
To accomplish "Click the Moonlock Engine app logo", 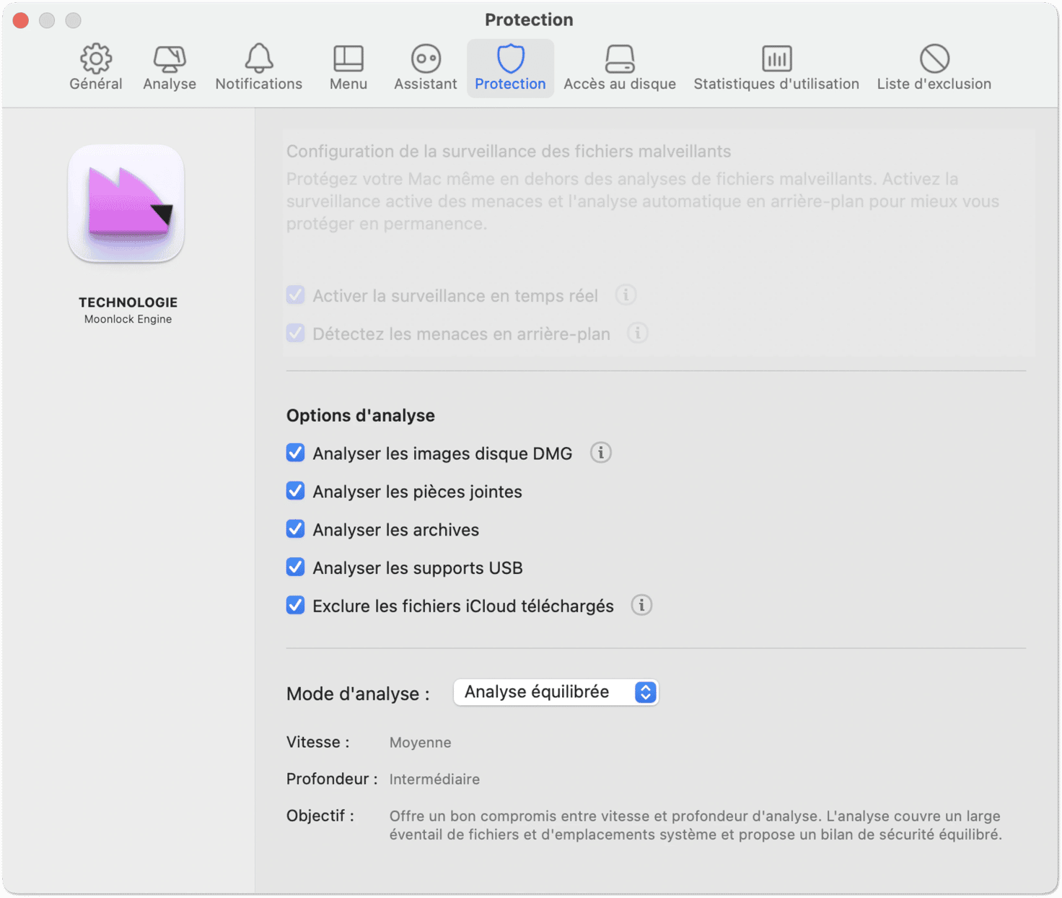I will pyautogui.click(x=126, y=204).
